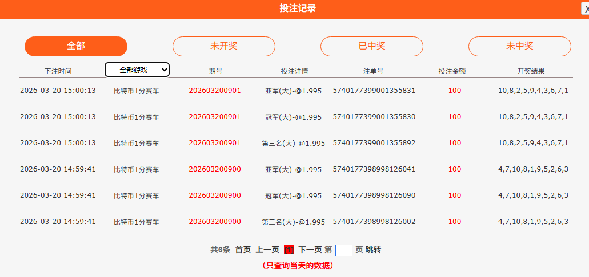Focus the page number input box
The height and width of the screenshot is (277, 589).
[344, 250]
